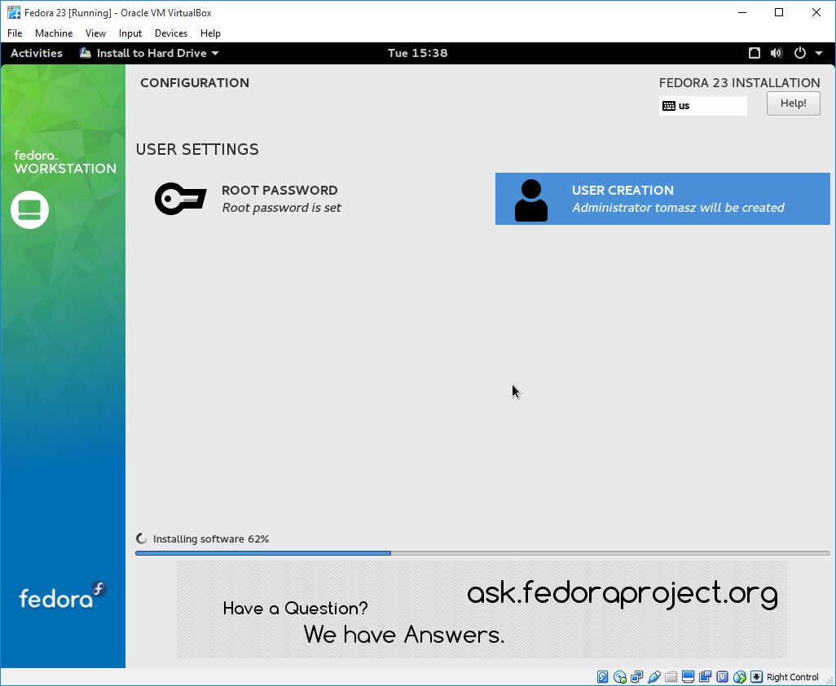Open the View menu
Viewport: 836px width, 686px height.
pos(95,33)
